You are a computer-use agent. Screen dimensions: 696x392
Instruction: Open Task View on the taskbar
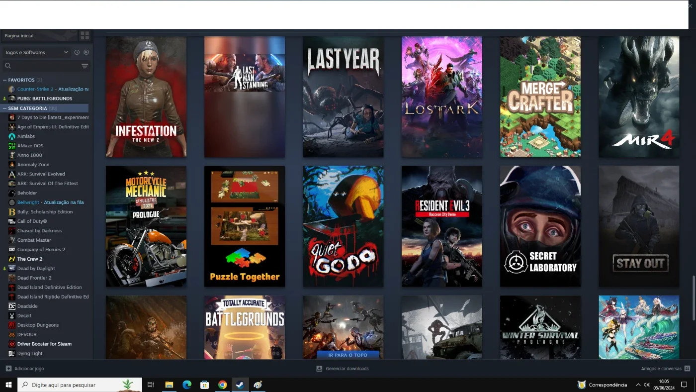point(151,385)
